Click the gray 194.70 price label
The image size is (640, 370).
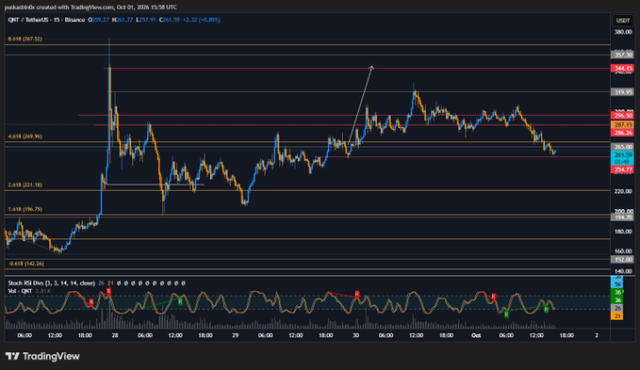622,217
